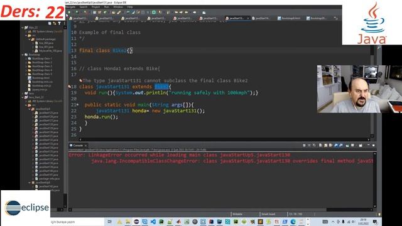Expand the BootStrap-Ders-5 folder
This screenshot has height=226, width=402.
tap(26, 74)
